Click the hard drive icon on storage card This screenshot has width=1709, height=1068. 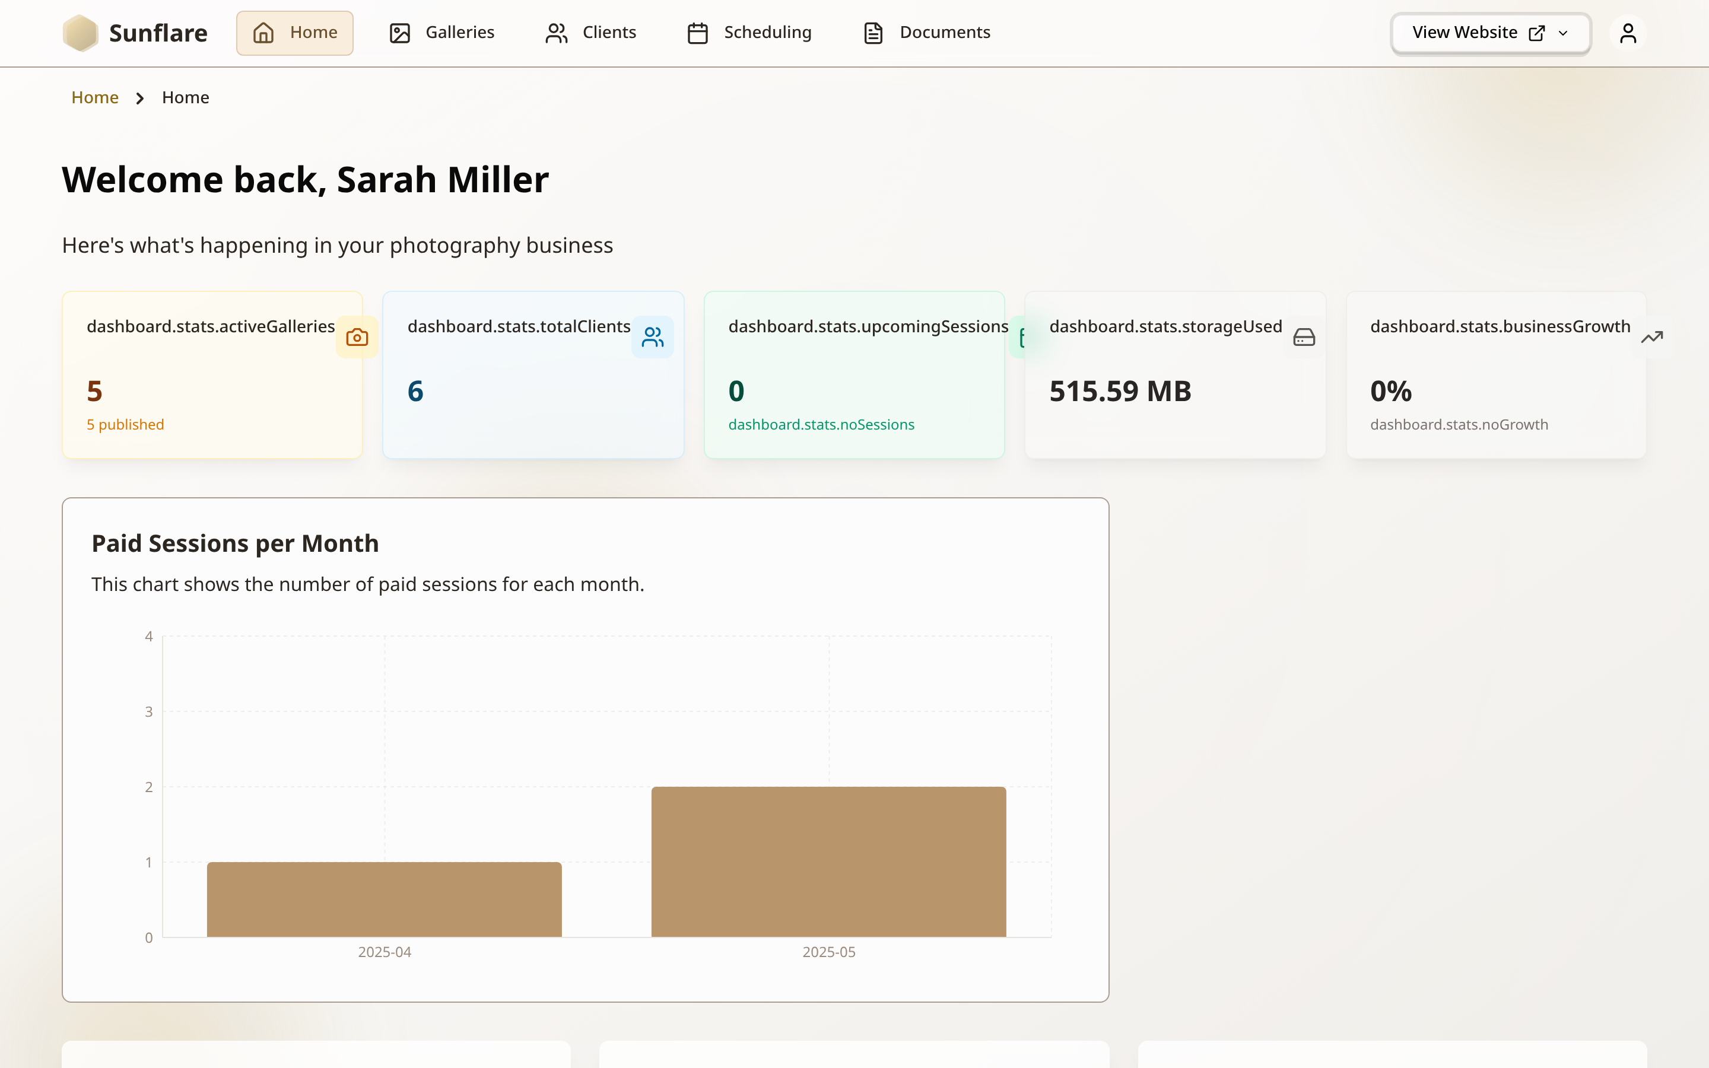(x=1303, y=337)
